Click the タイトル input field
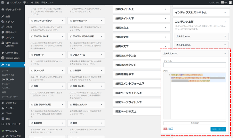This screenshot has width=233, height=138. (195, 65)
